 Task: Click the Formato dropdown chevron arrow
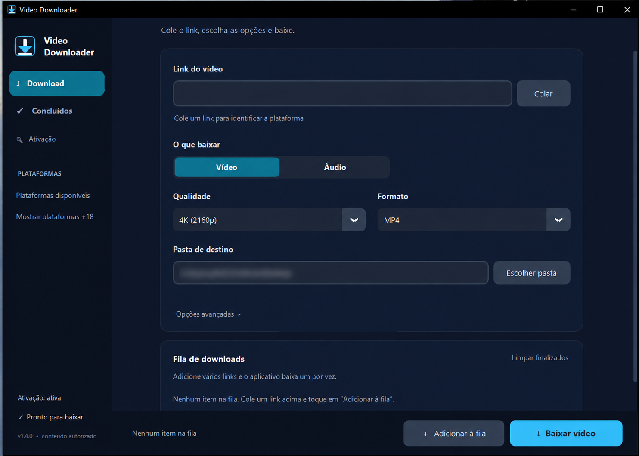pyautogui.click(x=558, y=220)
